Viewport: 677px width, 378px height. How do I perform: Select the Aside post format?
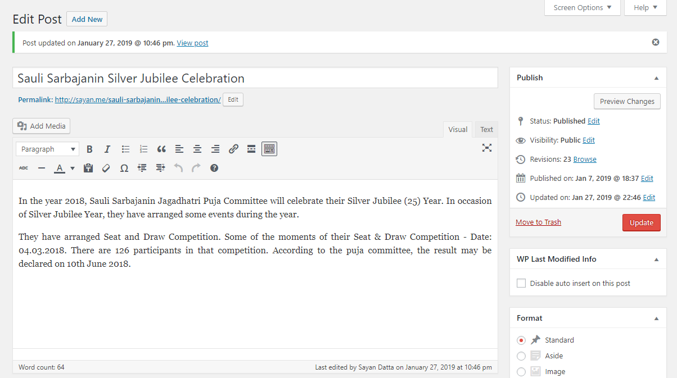(x=521, y=356)
